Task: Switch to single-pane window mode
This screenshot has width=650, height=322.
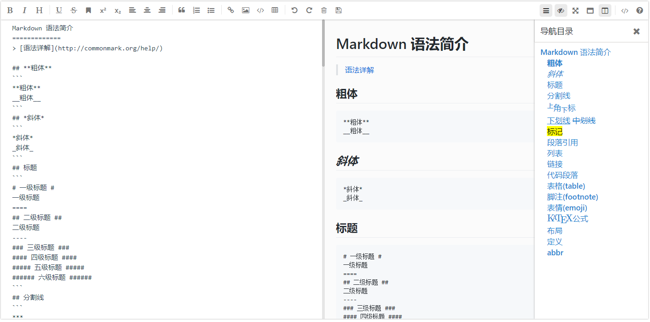Action: coord(590,10)
